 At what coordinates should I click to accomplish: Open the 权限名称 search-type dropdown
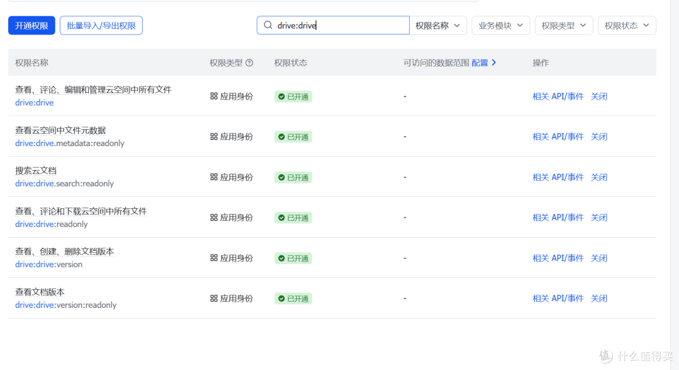438,26
